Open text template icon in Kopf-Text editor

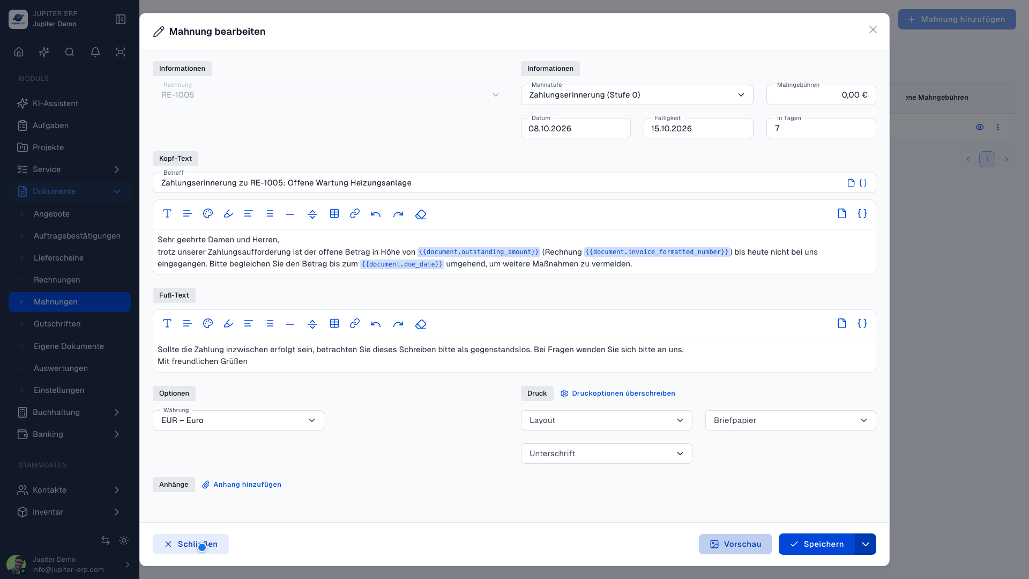842,214
